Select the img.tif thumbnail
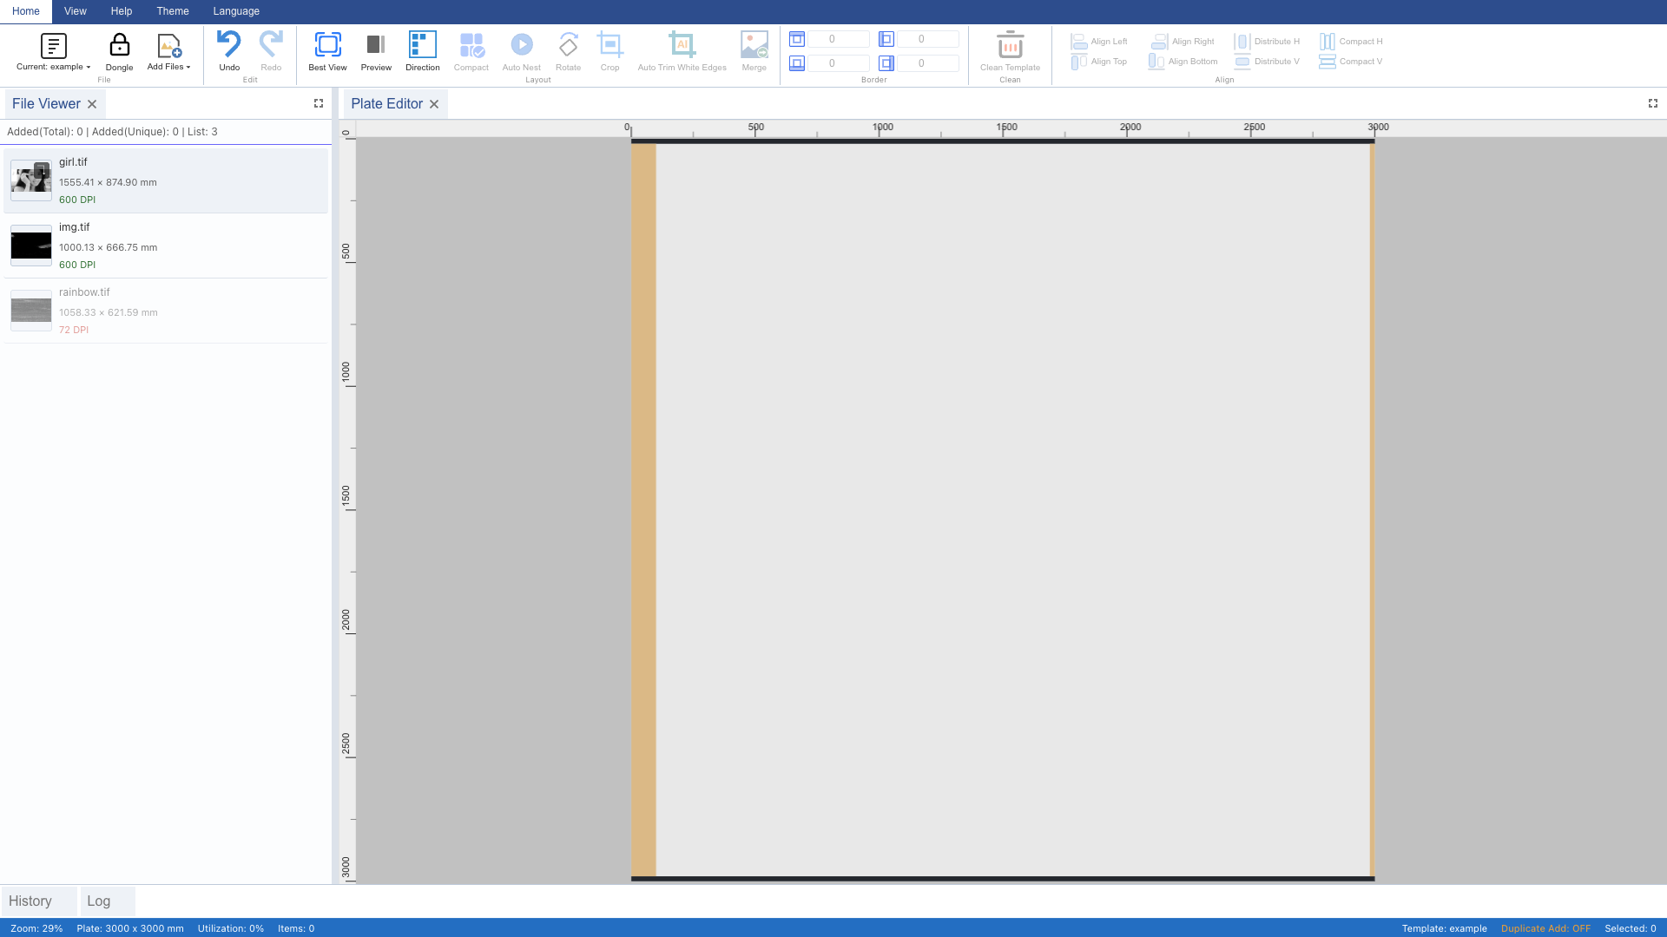1667x937 pixels. point(31,246)
